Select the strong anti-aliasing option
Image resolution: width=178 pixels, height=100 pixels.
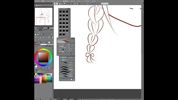coord(70,49)
